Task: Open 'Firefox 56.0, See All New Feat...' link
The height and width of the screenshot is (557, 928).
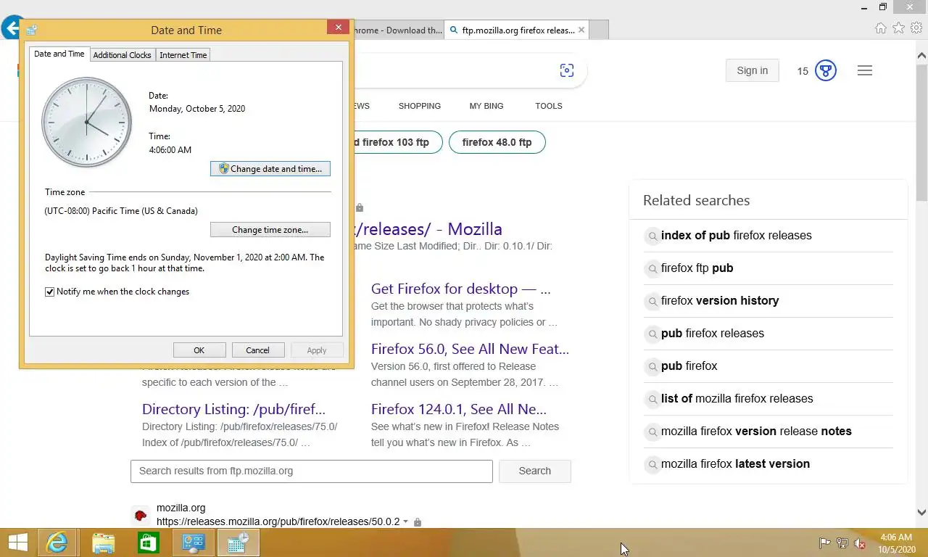Action: 470,349
